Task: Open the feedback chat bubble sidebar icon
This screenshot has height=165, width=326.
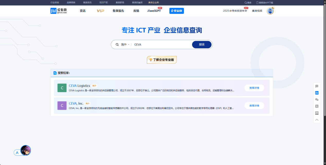Action: tap(317, 86)
